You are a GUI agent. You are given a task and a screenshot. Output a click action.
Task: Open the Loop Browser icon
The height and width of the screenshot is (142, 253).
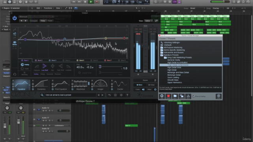[244, 2]
